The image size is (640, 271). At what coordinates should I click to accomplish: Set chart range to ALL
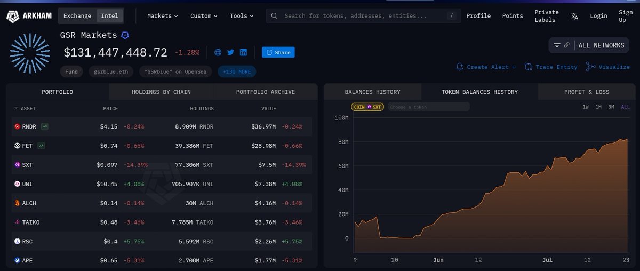pos(625,107)
